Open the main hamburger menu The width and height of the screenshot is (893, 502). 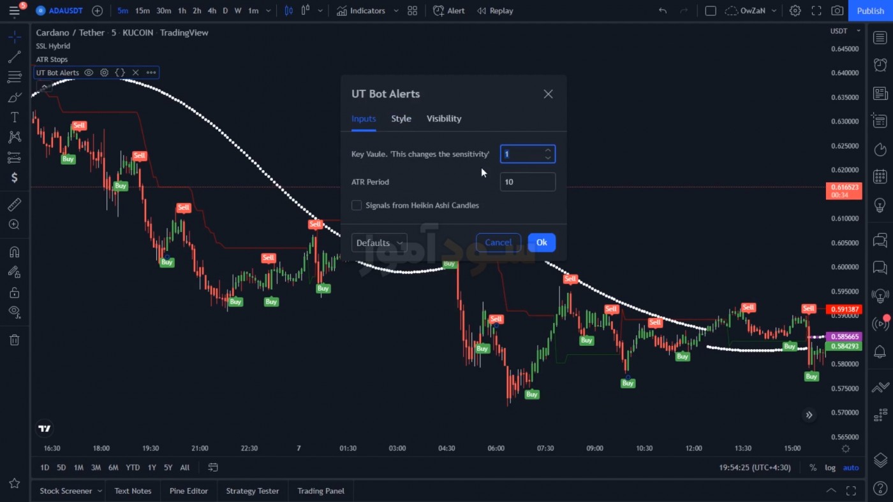click(x=14, y=11)
